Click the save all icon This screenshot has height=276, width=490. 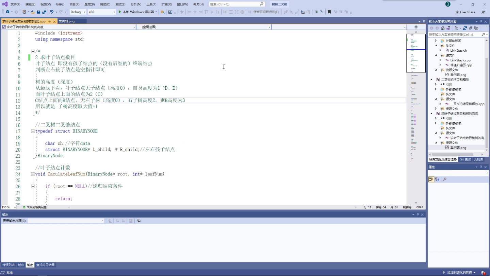[44, 12]
